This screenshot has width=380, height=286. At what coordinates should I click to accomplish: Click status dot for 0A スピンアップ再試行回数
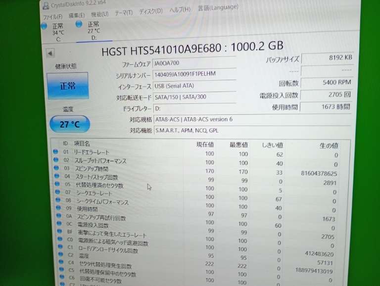point(59,215)
